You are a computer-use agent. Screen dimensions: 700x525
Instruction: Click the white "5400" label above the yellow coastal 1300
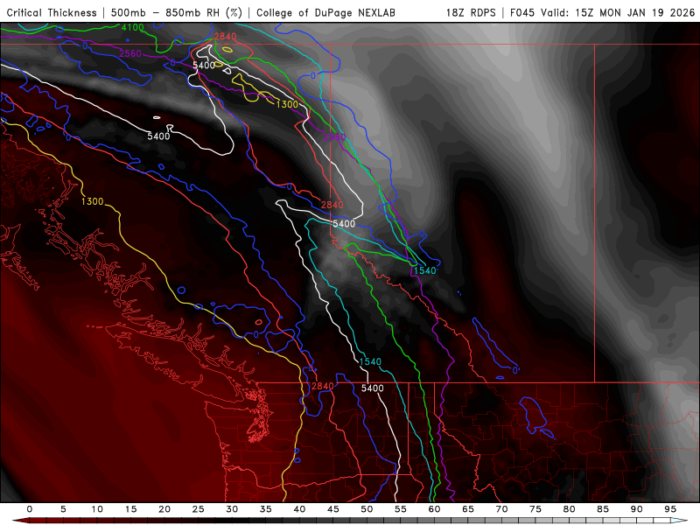(x=158, y=136)
